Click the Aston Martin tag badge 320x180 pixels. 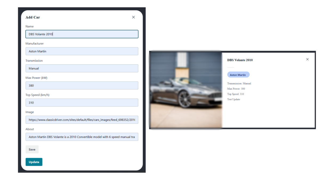tap(238, 75)
